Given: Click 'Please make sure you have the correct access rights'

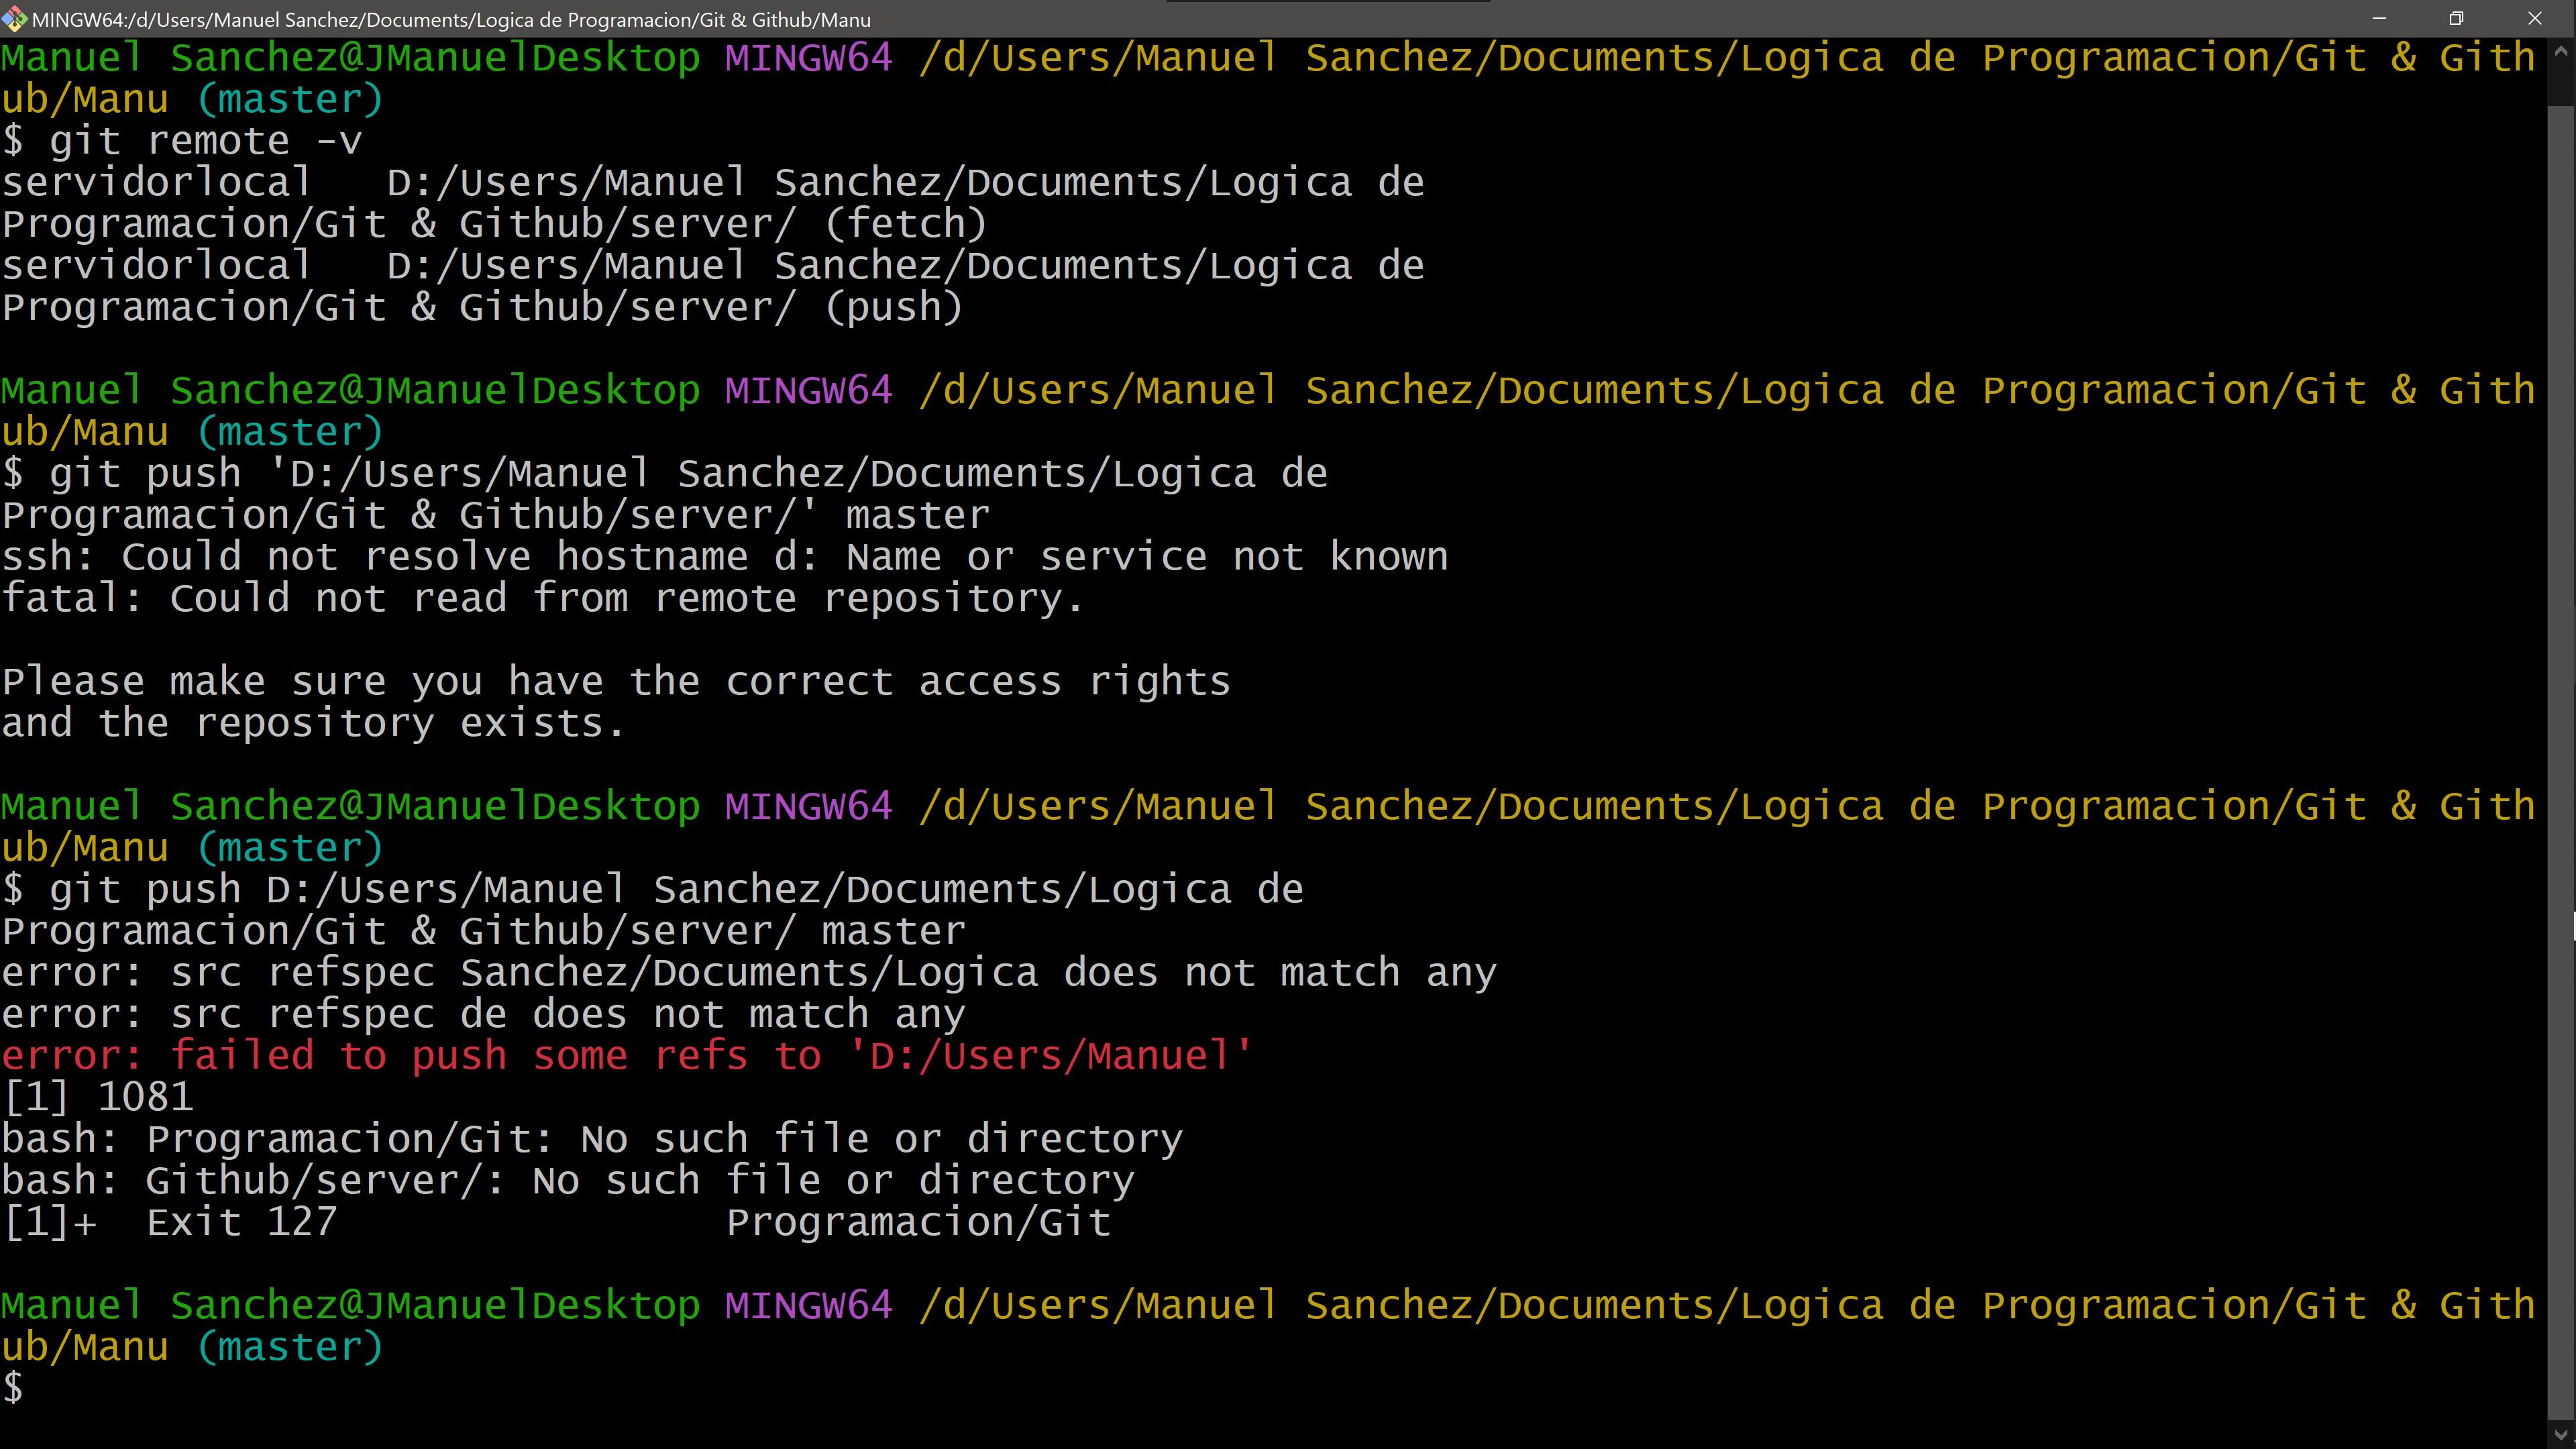Looking at the screenshot, I should click(x=616, y=682).
